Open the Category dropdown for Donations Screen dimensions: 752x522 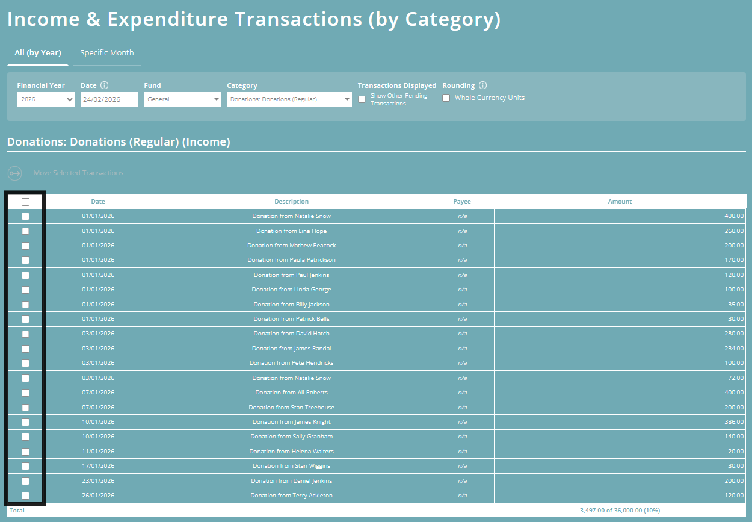[x=289, y=99]
